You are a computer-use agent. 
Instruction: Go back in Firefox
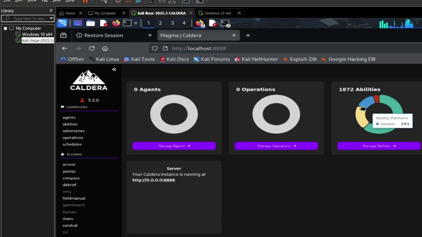pyautogui.click(x=65, y=48)
